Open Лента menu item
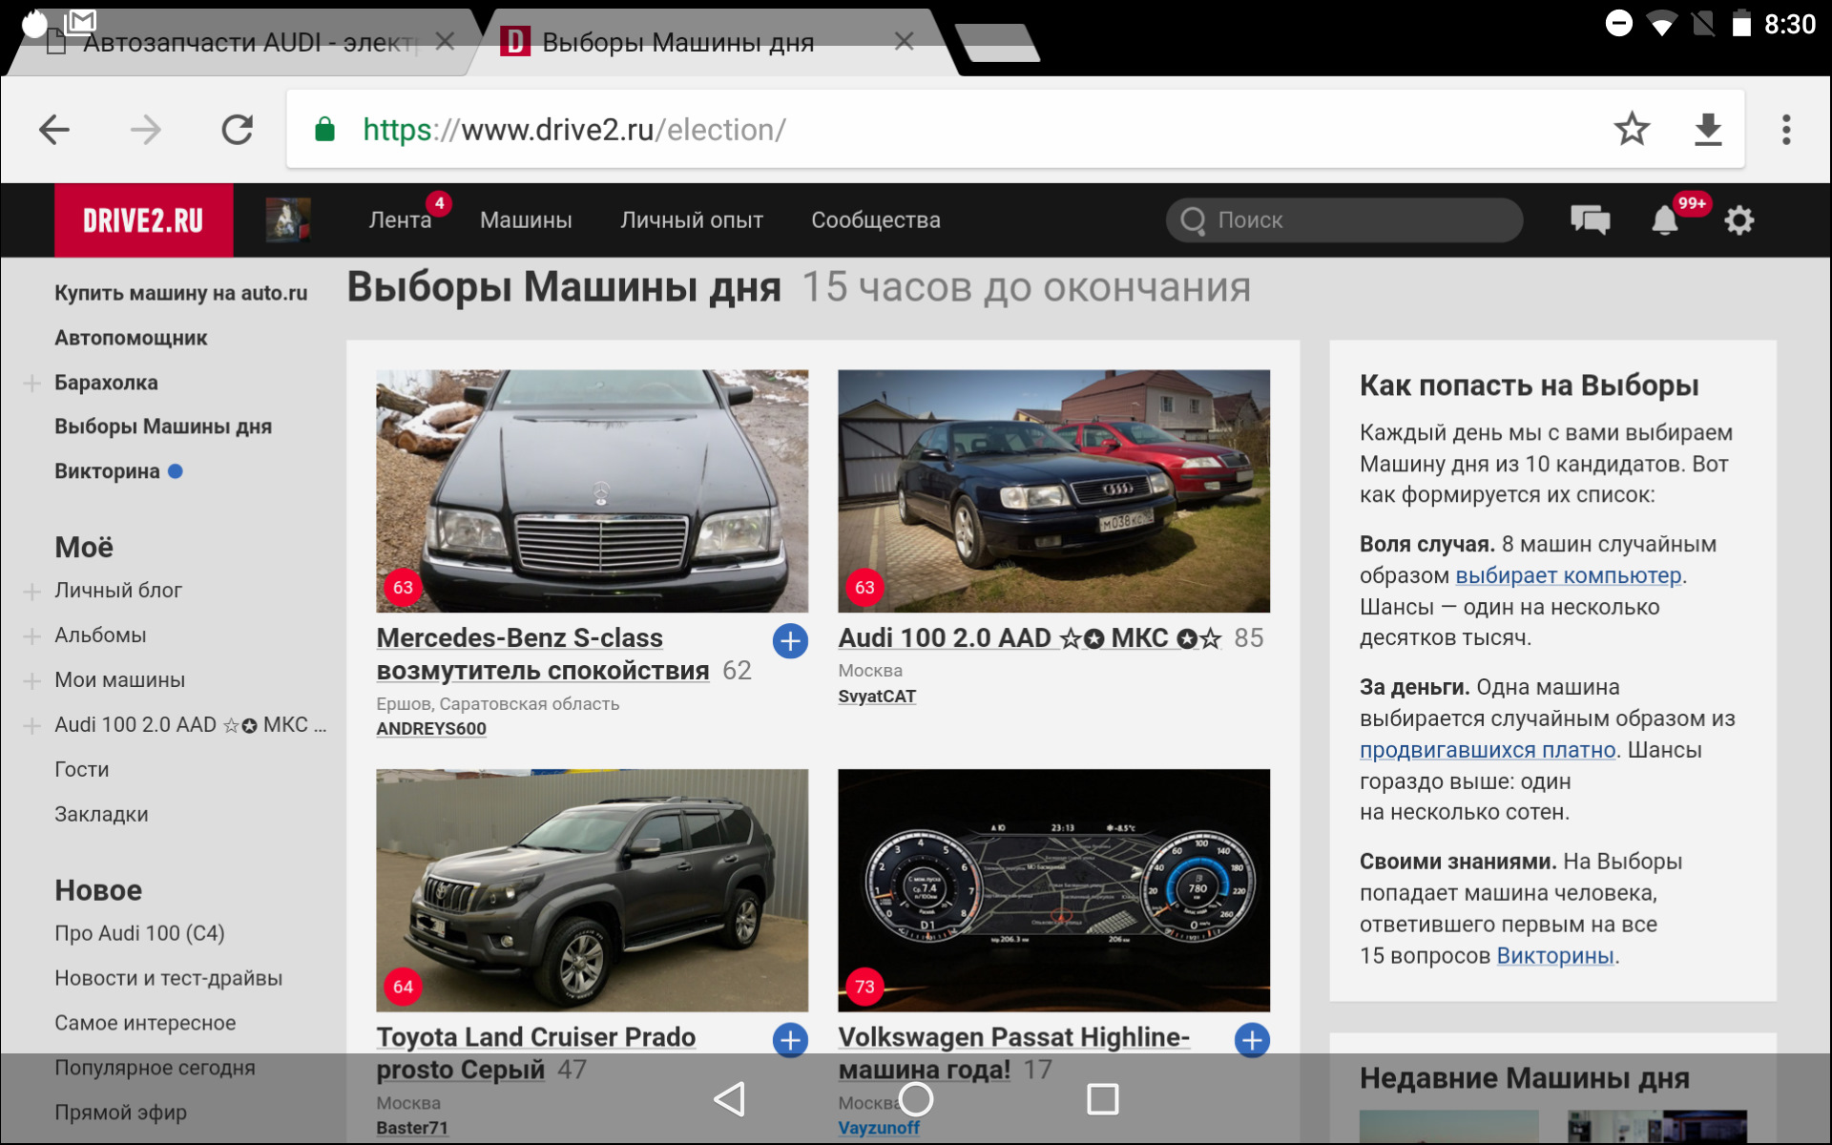The image size is (1832, 1145). (x=400, y=220)
